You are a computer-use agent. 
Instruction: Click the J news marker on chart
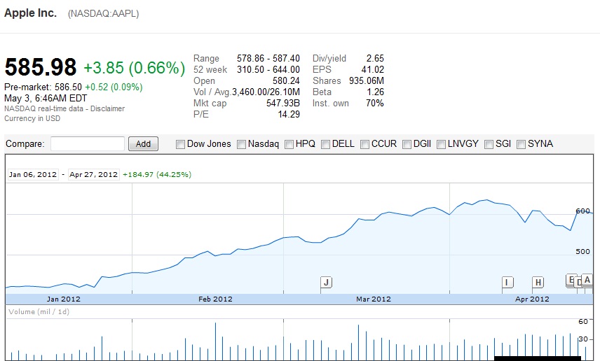pos(326,282)
